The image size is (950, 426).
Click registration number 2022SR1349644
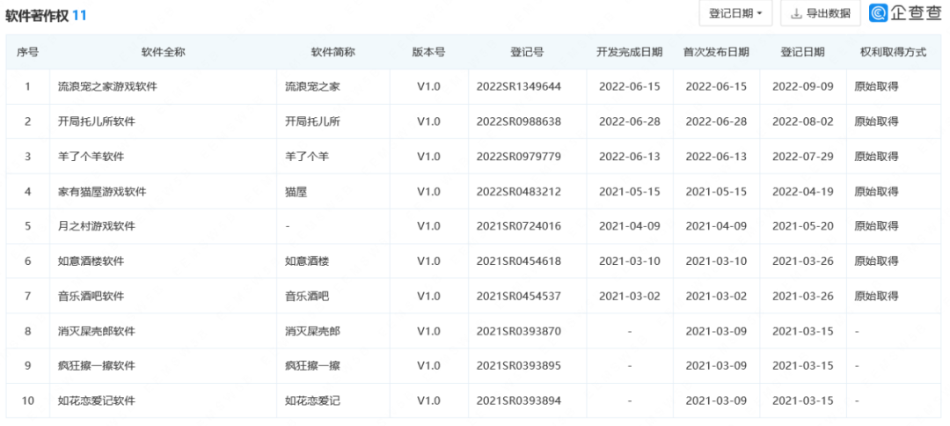[x=519, y=86]
